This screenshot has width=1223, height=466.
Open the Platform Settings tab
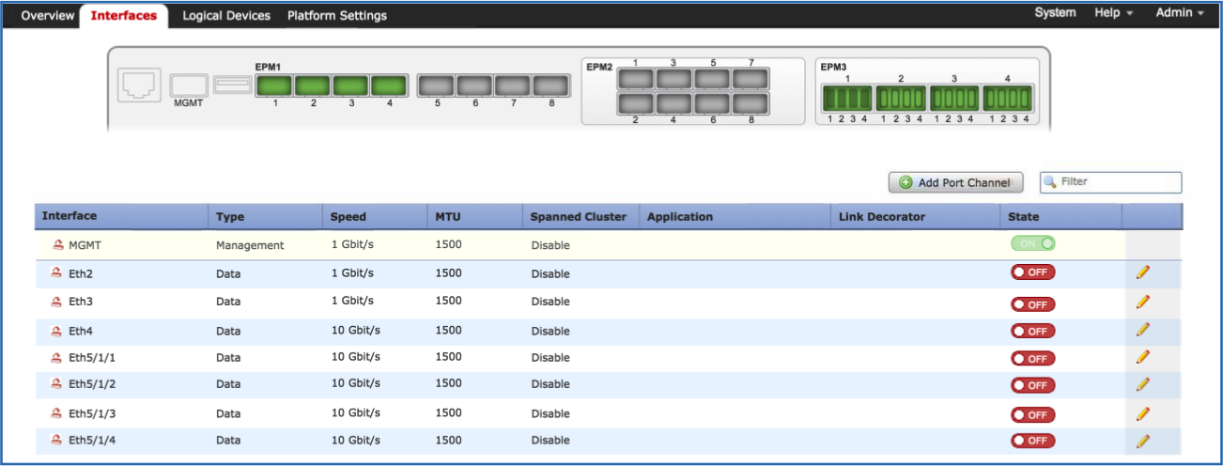point(336,16)
